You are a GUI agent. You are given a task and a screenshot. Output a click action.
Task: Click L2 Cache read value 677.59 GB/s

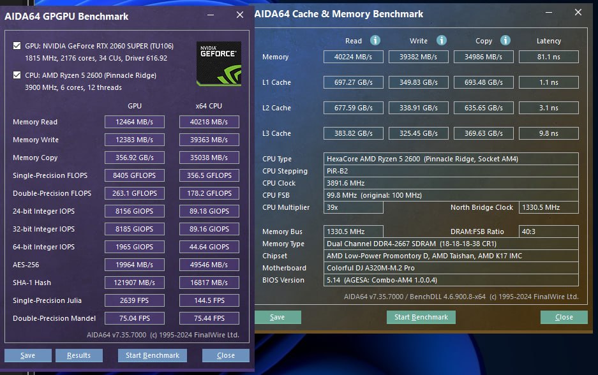pyautogui.click(x=354, y=108)
